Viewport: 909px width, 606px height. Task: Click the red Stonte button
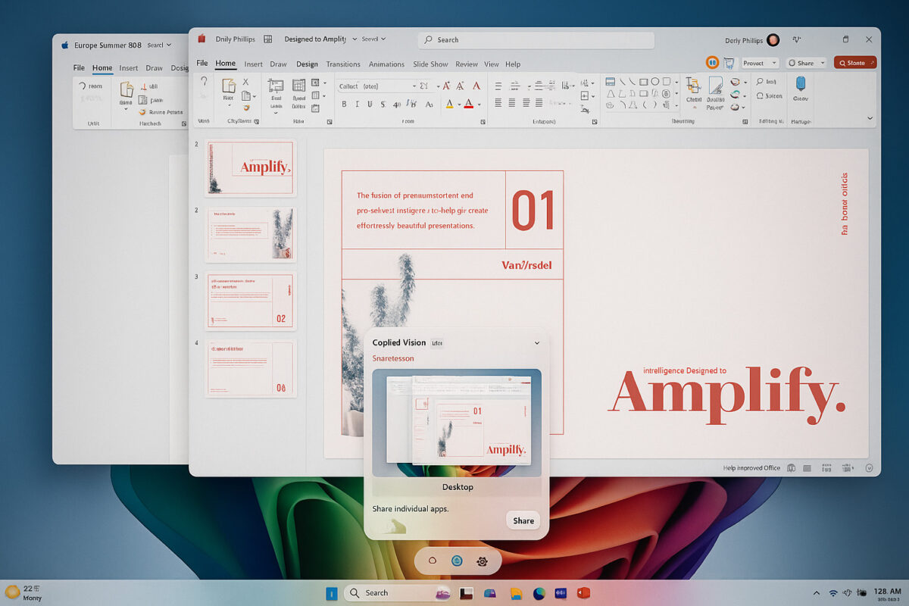tap(855, 63)
